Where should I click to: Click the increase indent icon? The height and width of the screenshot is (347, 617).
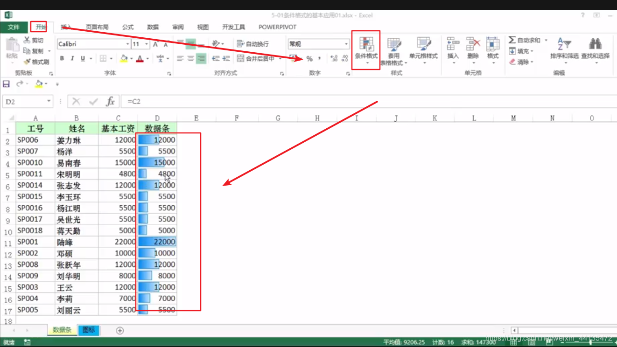(226, 59)
